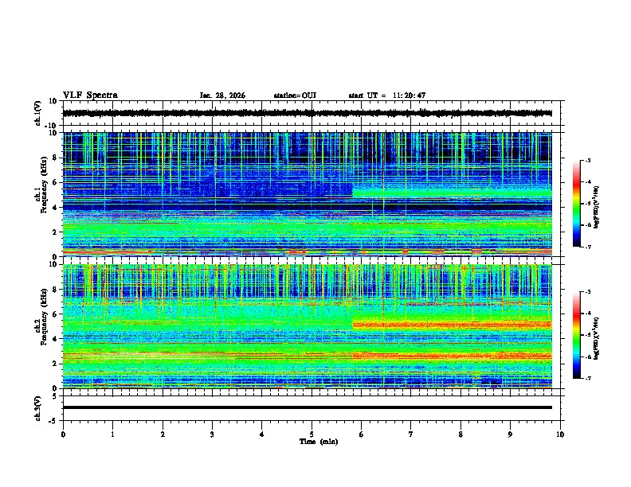This screenshot has width=631, height=487.
Task: Select the start UT value 11:20:47
Action: (410, 95)
